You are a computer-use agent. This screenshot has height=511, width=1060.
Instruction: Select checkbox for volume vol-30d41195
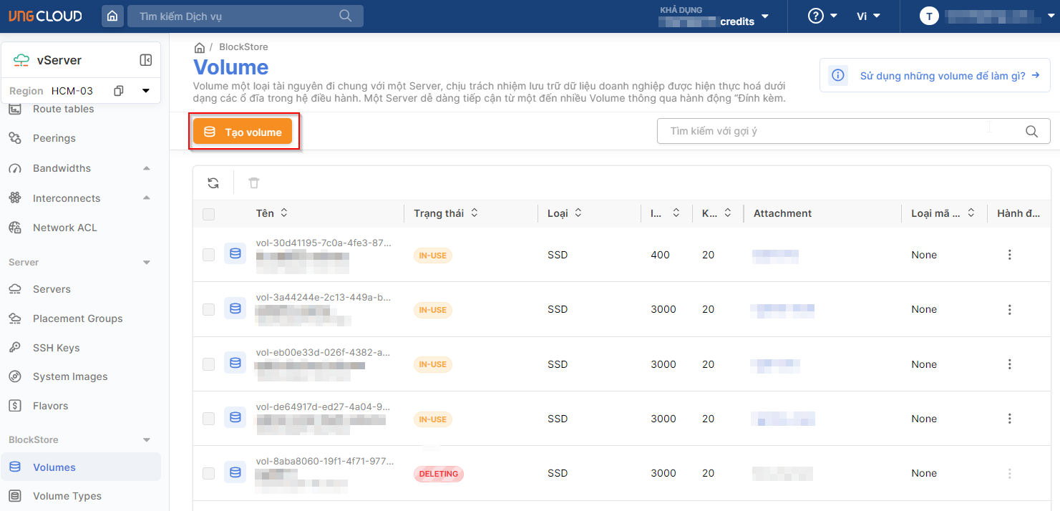click(x=208, y=255)
